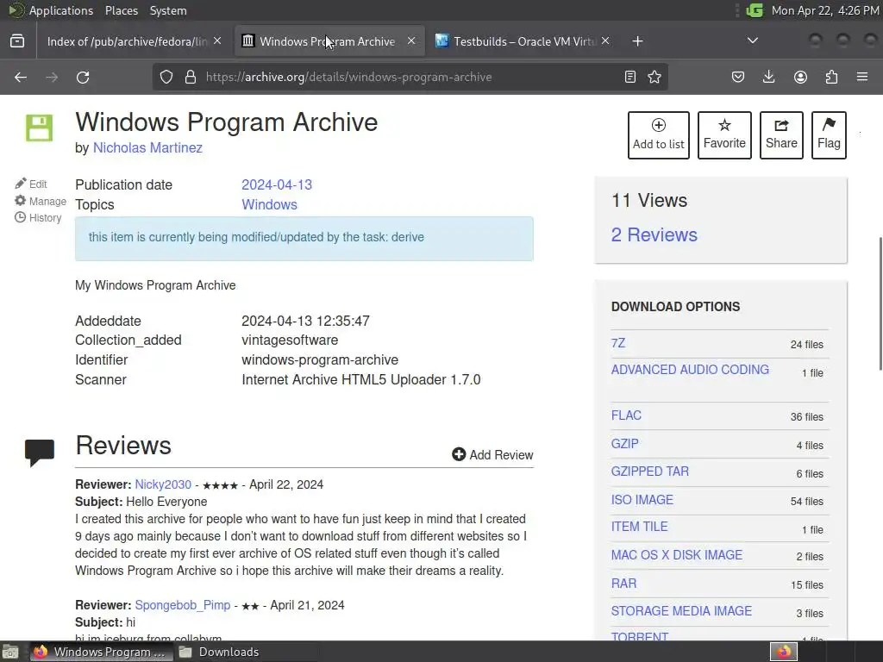Close the Windows Program Archive tab
This screenshot has width=883, height=662.
tap(411, 41)
